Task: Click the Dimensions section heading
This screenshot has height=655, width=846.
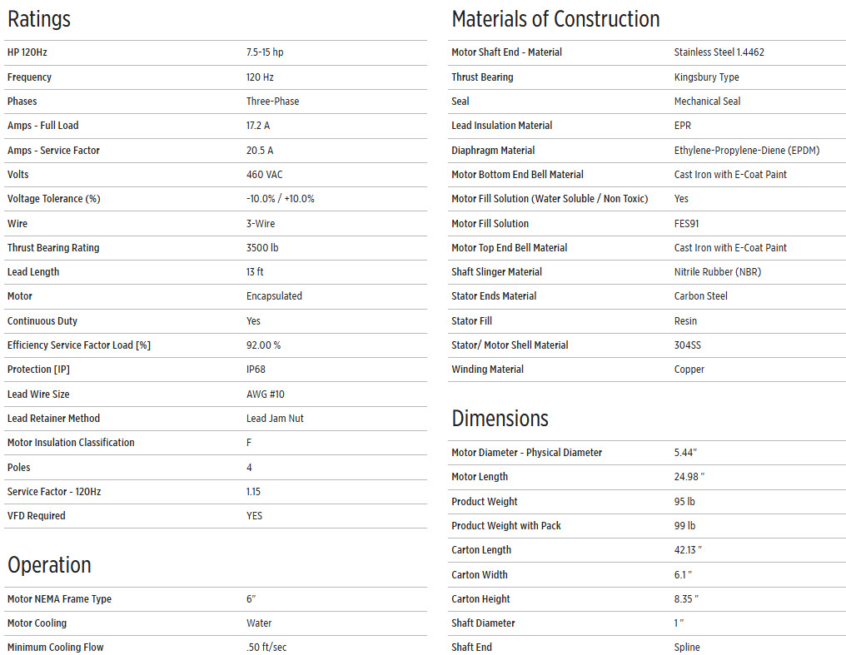Action: pos(500,418)
